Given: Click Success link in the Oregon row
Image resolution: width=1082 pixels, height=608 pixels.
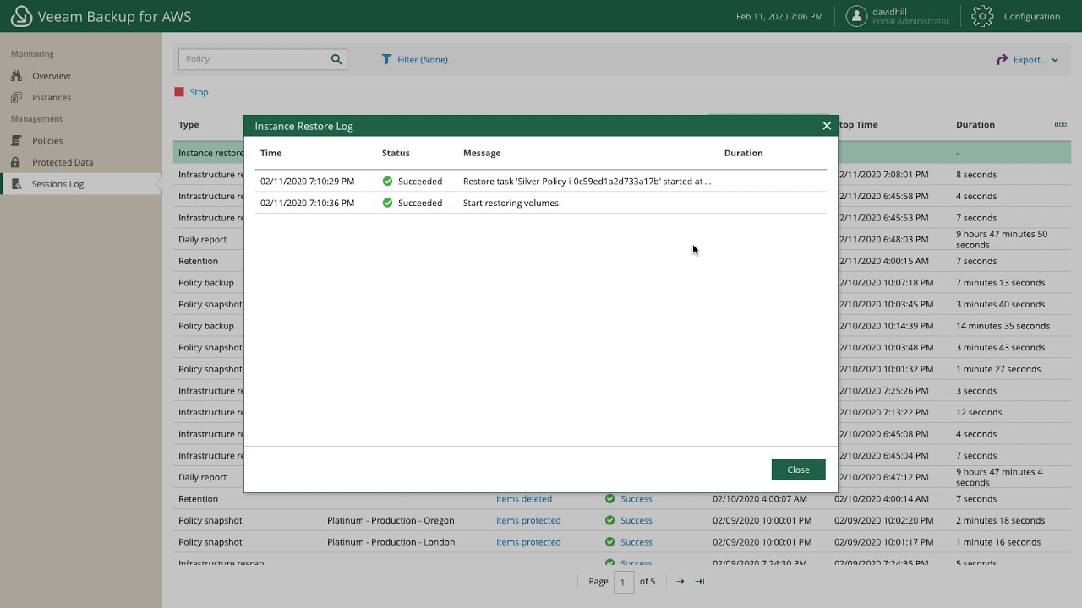Looking at the screenshot, I should 637,521.
